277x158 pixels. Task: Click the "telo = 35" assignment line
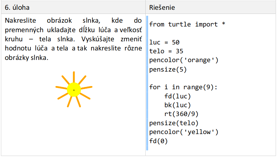[x=166, y=51]
